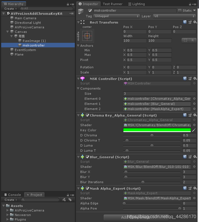Viewport: 199px width, 222px height.
Task: Open MSK Controller help reference icon
Action: [185, 79]
